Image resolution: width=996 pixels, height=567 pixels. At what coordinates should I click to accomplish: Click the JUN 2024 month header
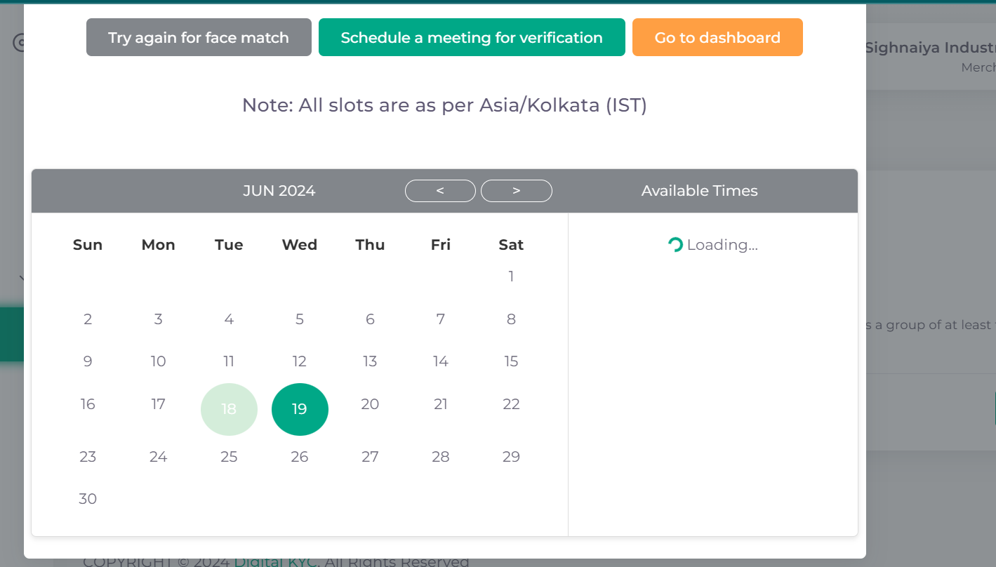[x=279, y=191]
